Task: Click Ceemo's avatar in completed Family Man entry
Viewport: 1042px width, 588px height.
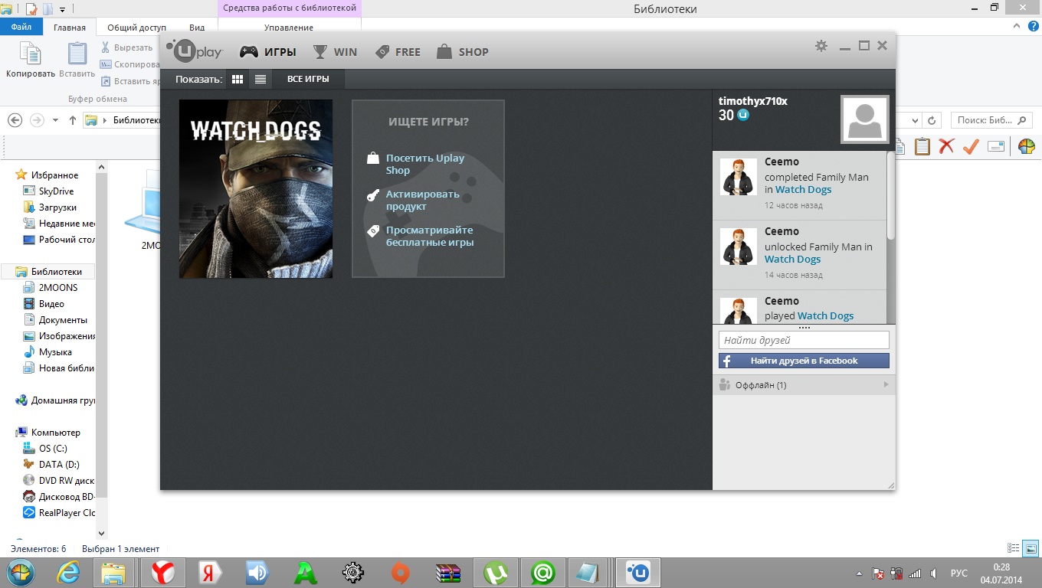Action: [x=739, y=177]
